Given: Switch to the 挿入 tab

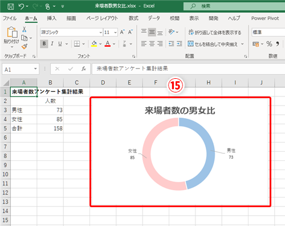Looking at the screenshot, I should pyautogui.click(x=52, y=18).
